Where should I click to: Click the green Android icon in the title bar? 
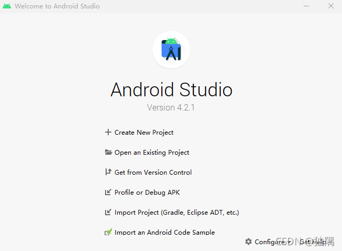click(x=7, y=6)
